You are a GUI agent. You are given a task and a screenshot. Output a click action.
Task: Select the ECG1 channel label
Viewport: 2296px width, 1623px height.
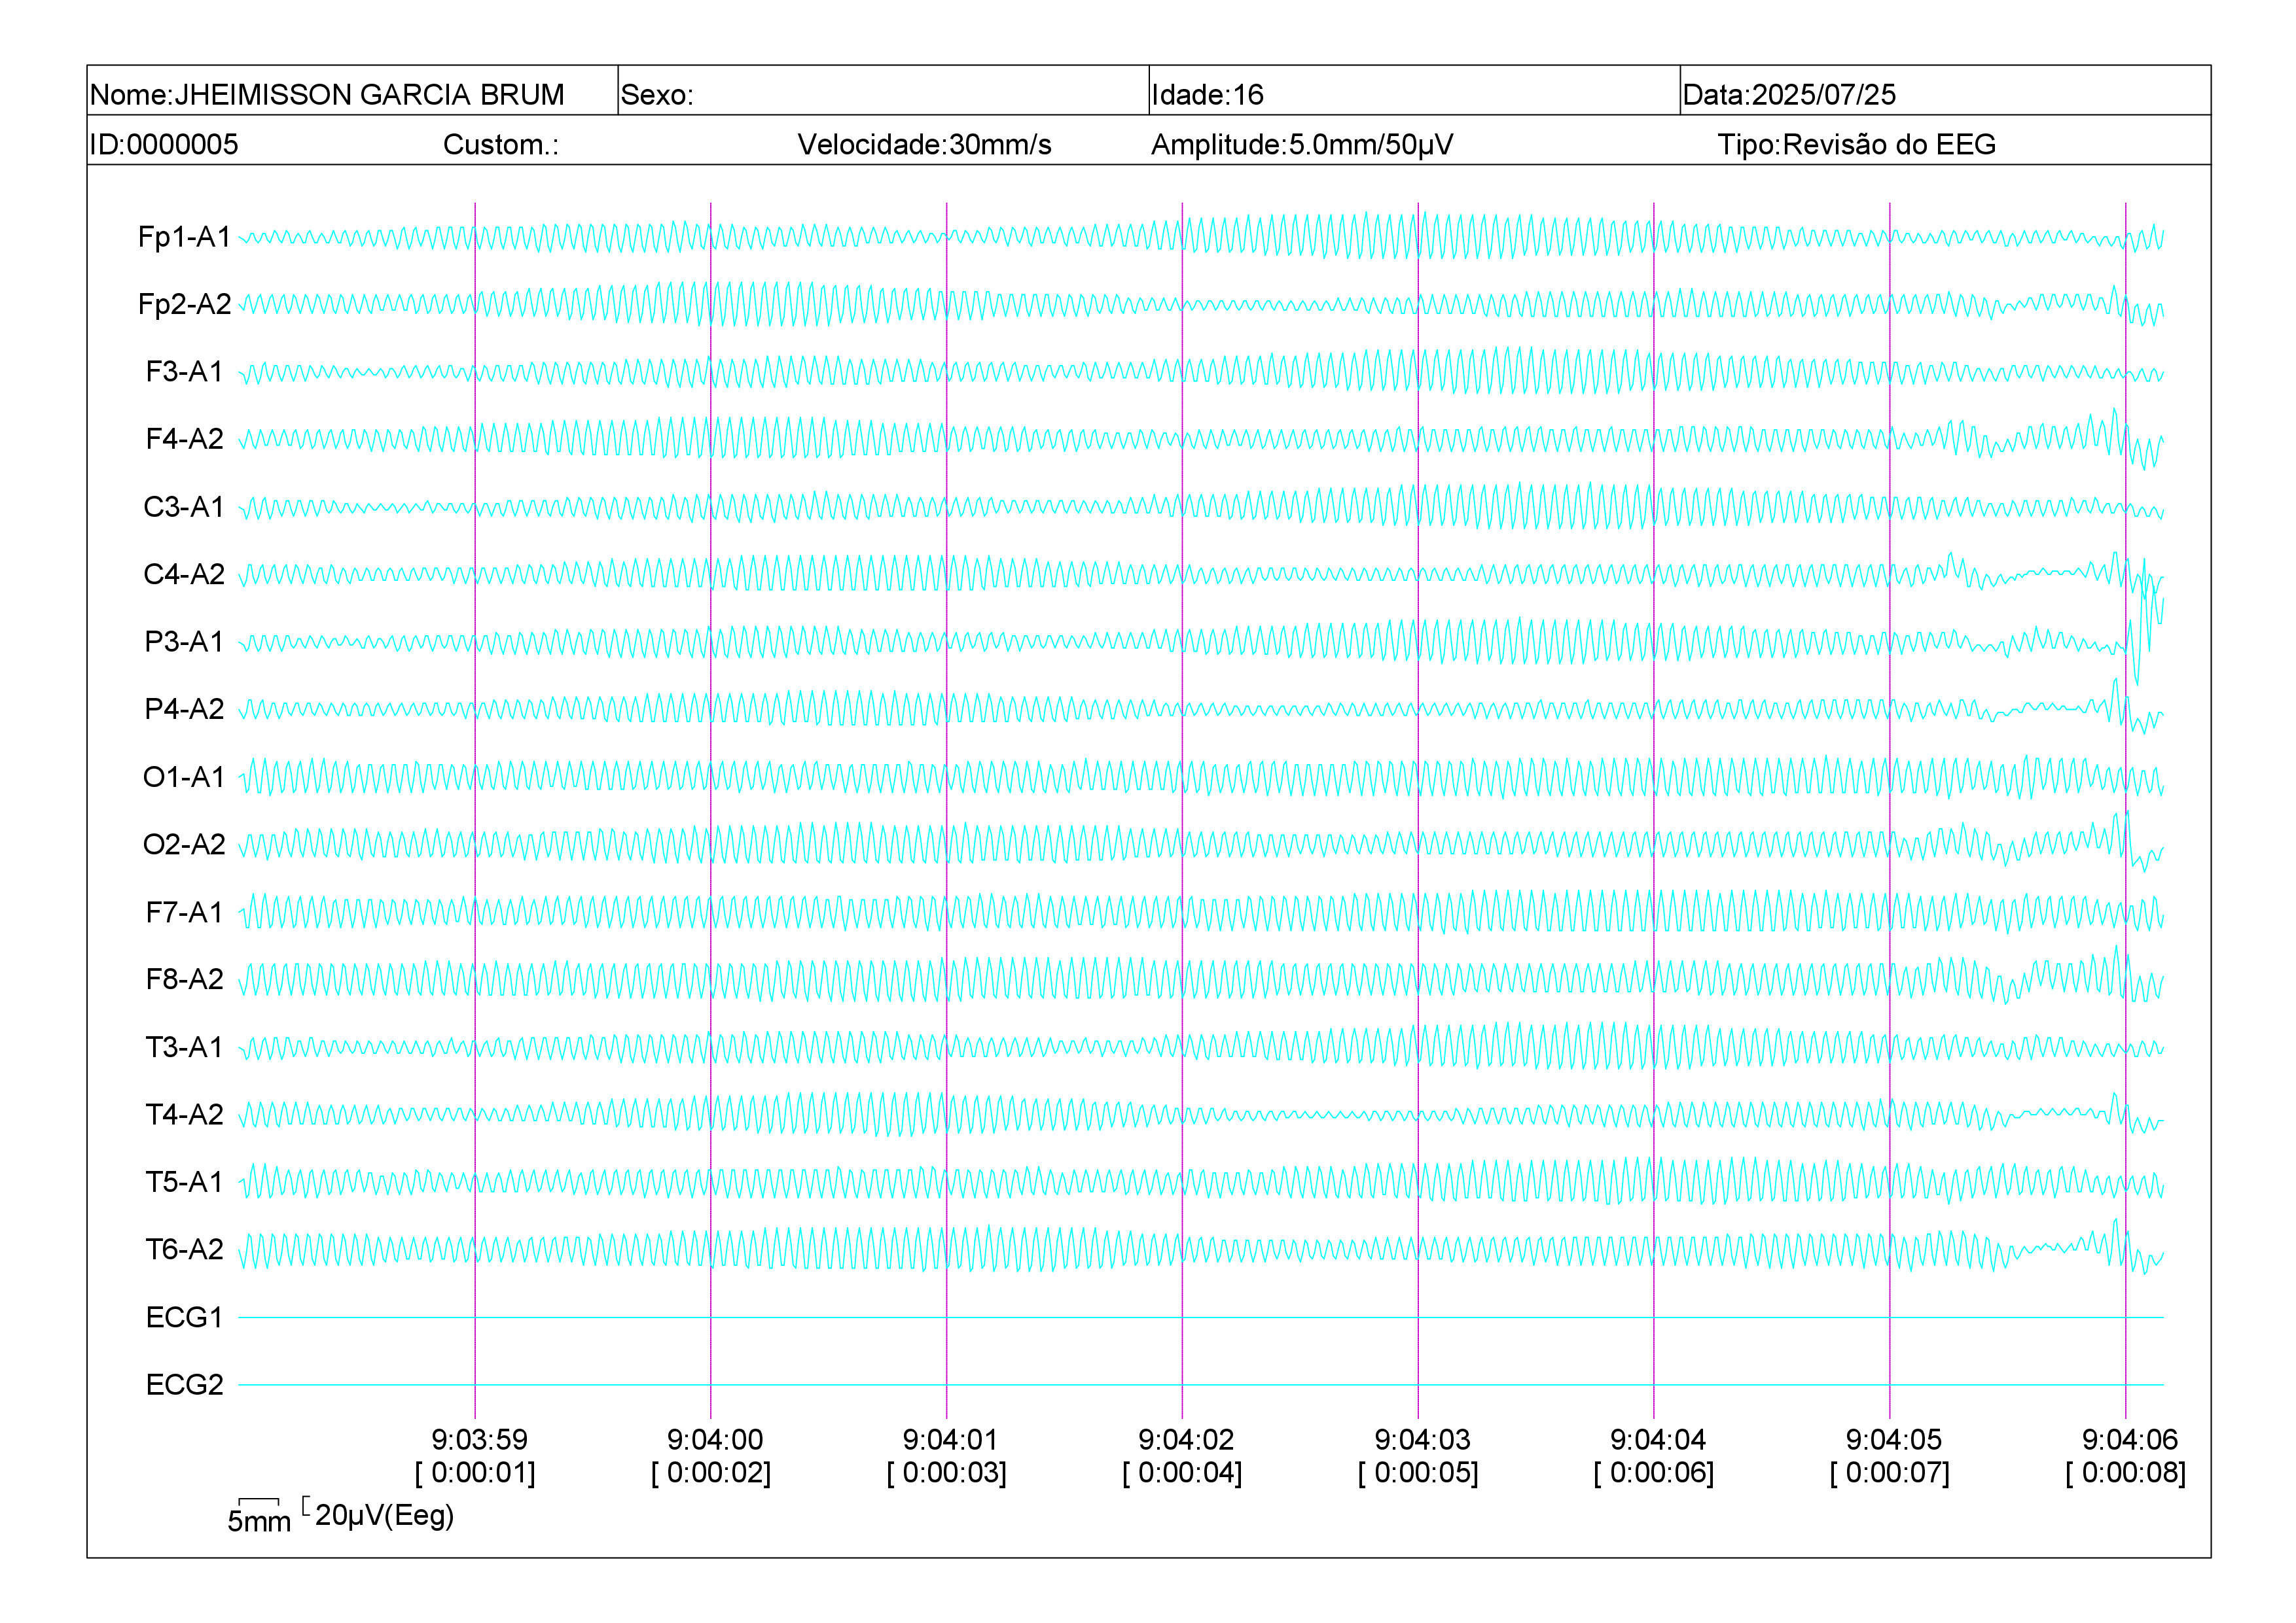[184, 1318]
